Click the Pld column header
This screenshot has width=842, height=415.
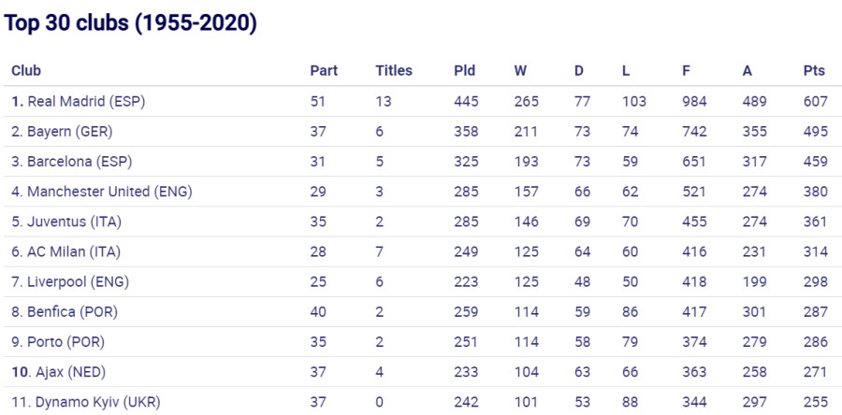[464, 71]
